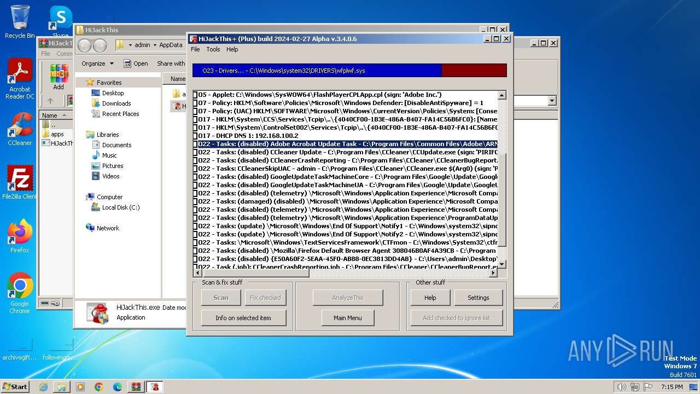Screen dimensions: 700x394
Task: Select Network in Explorer sidebar
Action: 108,228
